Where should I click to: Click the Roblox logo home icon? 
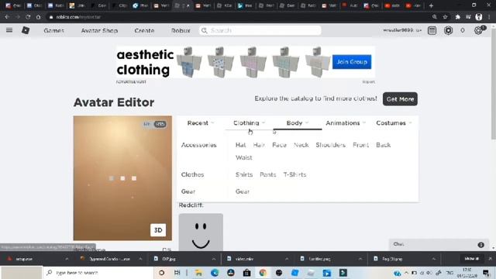point(26,30)
